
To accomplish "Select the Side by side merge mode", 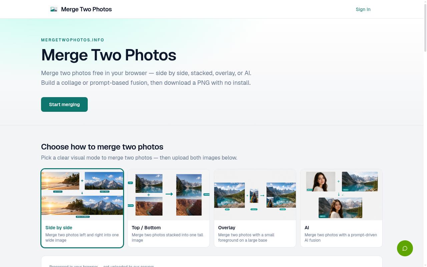I will point(82,208).
